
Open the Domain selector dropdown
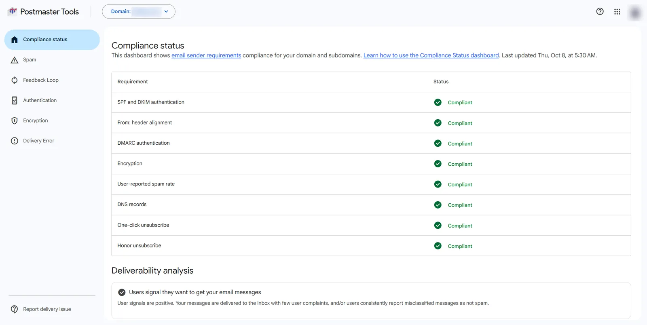(139, 11)
